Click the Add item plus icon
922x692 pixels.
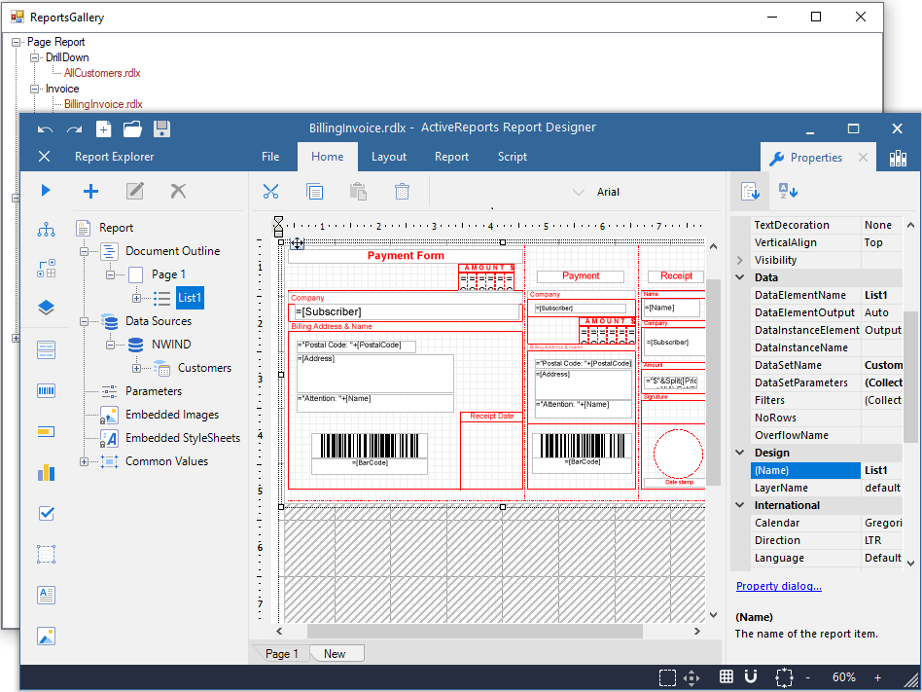pos(91,191)
